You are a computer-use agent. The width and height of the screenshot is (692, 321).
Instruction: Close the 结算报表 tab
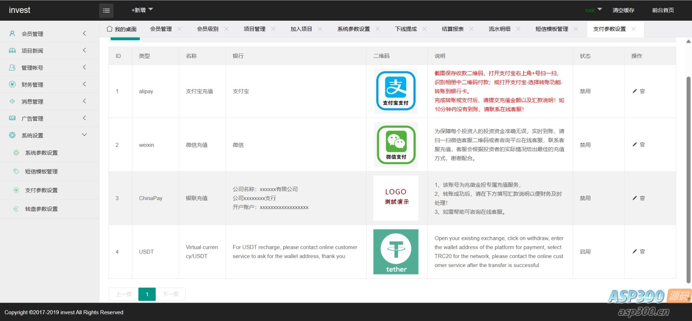click(x=471, y=29)
